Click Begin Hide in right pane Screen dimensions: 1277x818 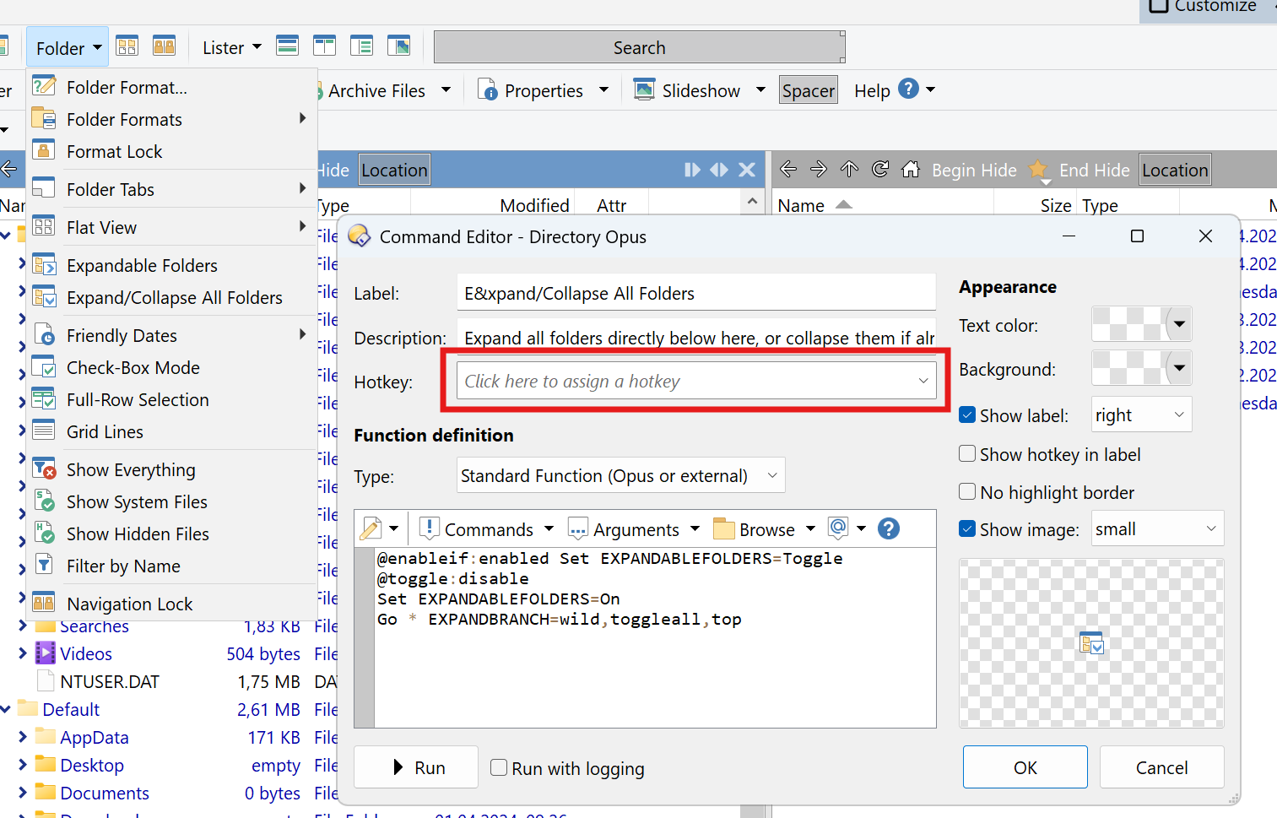[974, 170]
